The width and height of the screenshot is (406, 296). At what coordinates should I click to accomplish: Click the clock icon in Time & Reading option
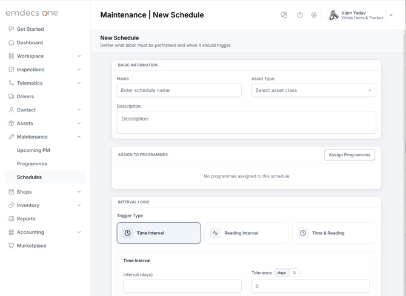coord(303,233)
